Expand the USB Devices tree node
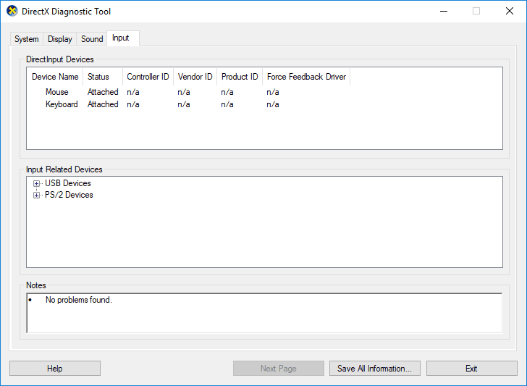This screenshot has height=386, width=527. (x=36, y=184)
